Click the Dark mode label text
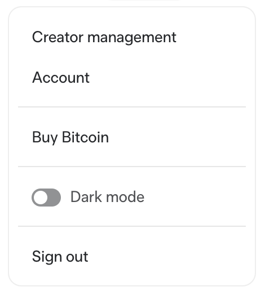The image size is (265, 296). [107, 197]
